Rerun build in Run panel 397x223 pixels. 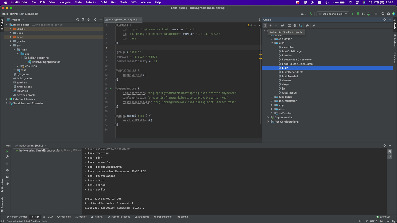click(7, 151)
